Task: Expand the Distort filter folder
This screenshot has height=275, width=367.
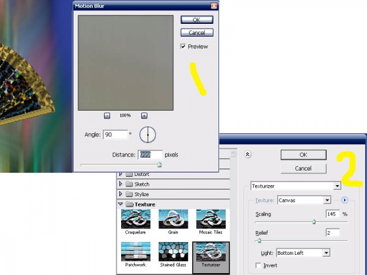Action: pos(120,174)
